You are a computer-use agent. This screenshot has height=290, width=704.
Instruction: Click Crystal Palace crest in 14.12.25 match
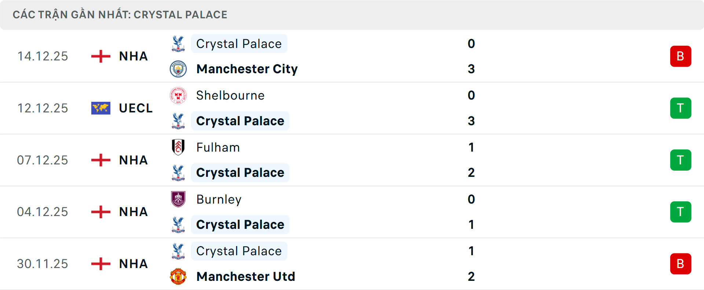[178, 44]
